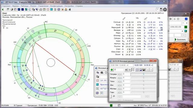Click the Секунды step arrows
This screenshot has width=193, height=108.
pos(120,74)
